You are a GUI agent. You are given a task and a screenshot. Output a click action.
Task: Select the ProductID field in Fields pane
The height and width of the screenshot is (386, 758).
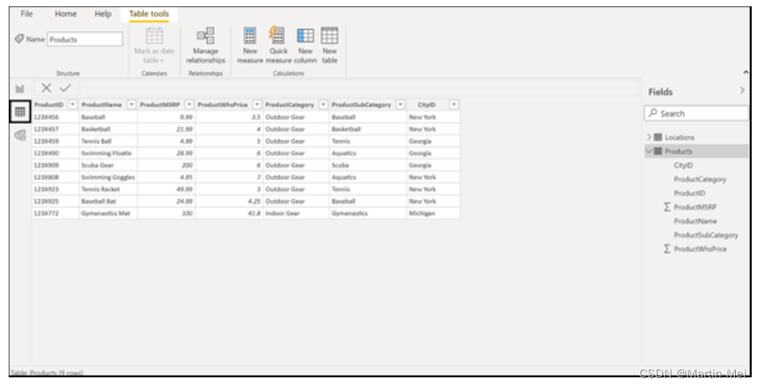(x=689, y=193)
